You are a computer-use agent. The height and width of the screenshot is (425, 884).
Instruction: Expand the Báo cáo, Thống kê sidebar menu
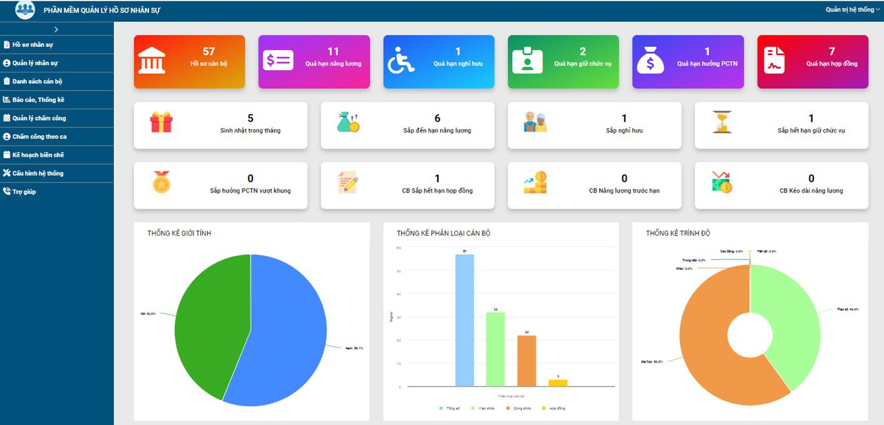tap(38, 99)
